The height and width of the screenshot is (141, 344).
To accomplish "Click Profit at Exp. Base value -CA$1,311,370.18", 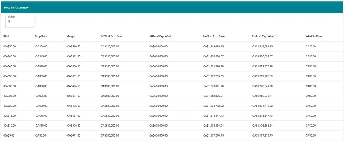I will point(213,66).
